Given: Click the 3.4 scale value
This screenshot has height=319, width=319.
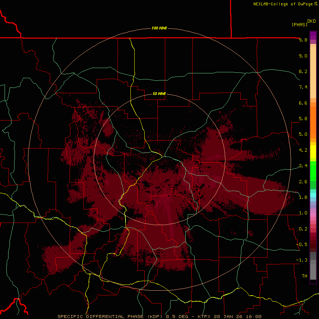Looking at the screenshot, I should click(303, 166).
